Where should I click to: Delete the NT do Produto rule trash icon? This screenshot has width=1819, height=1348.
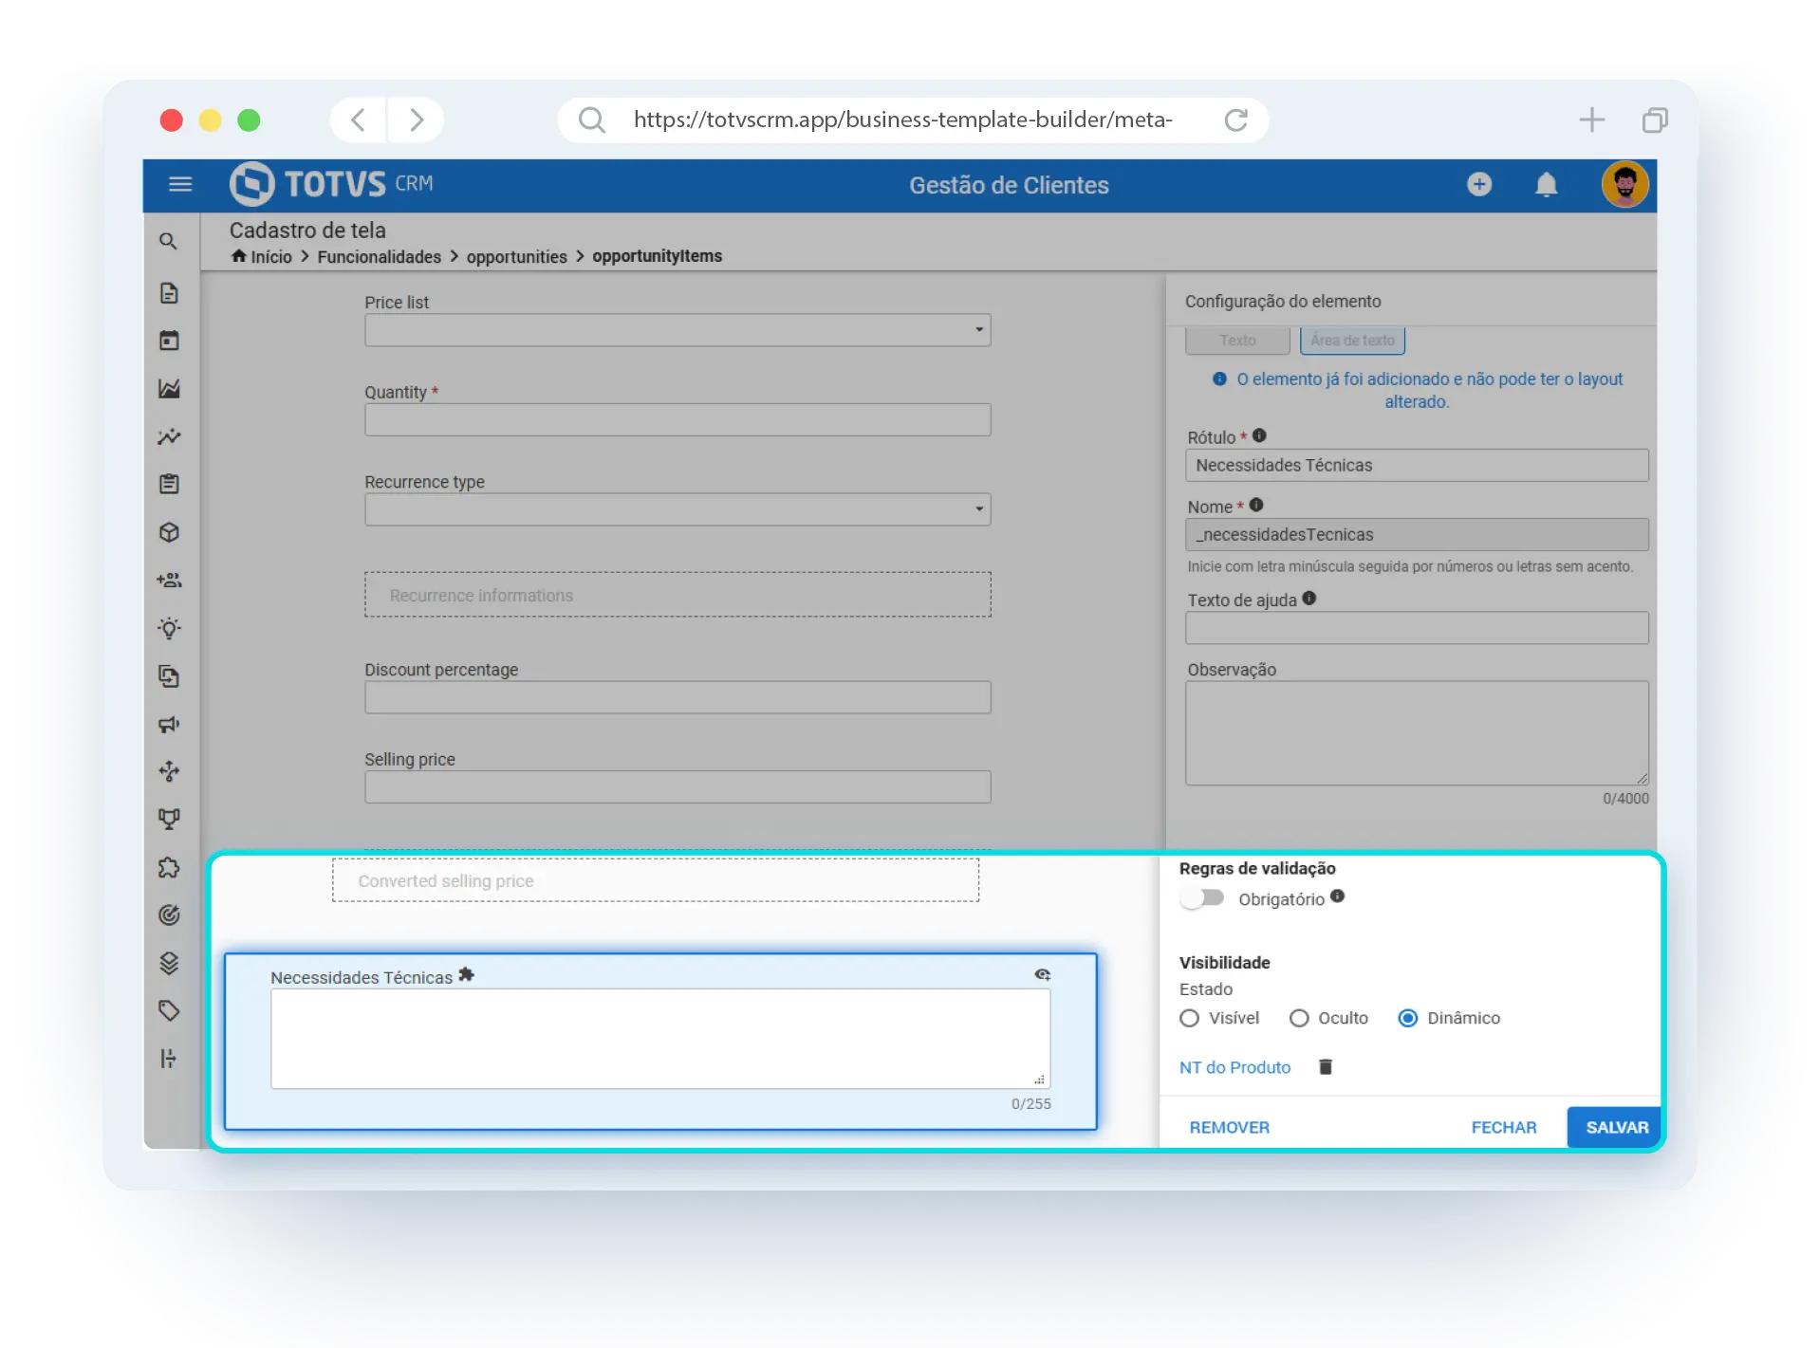coord(1326,1067)
